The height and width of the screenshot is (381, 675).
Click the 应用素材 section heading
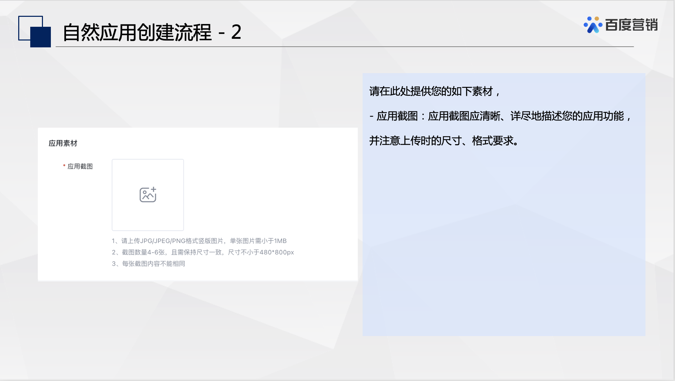click(63, 143)
